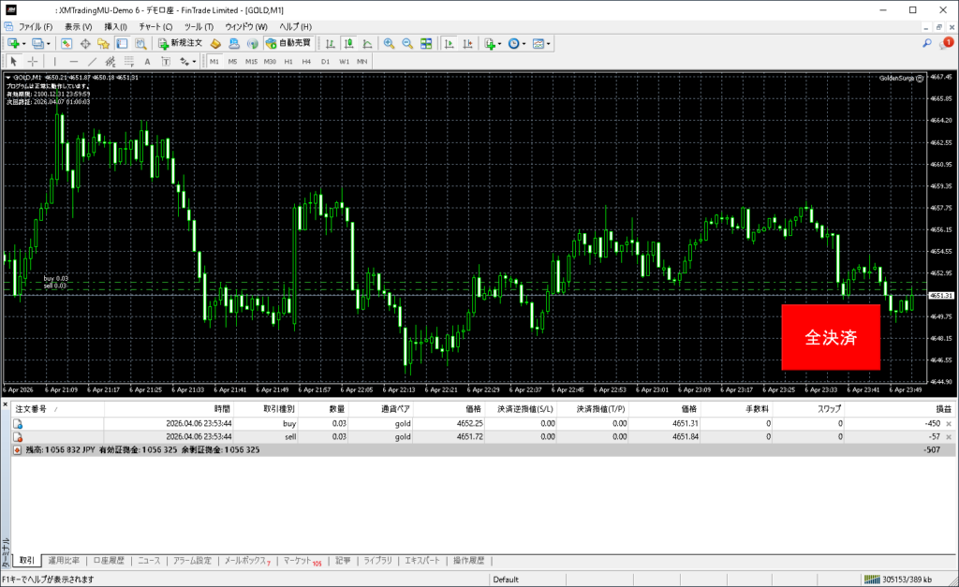Enable the M15 timeframe

[x=251, y=61]
